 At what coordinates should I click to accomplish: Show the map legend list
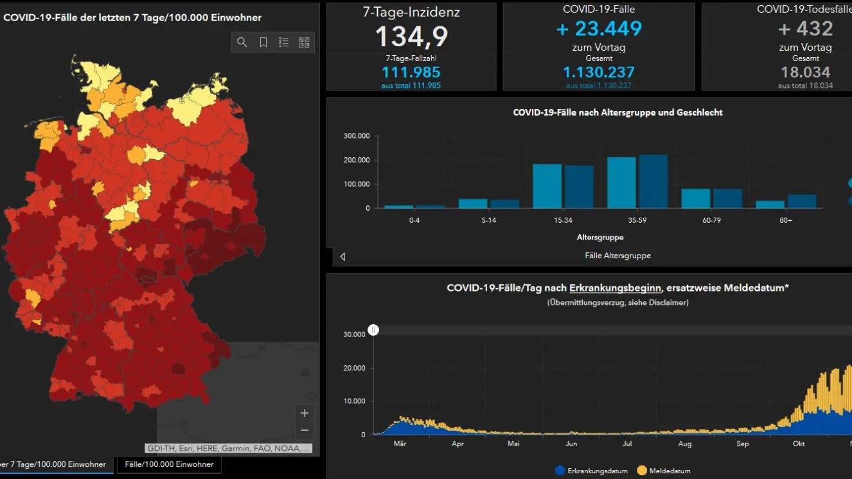coord(284,42)
